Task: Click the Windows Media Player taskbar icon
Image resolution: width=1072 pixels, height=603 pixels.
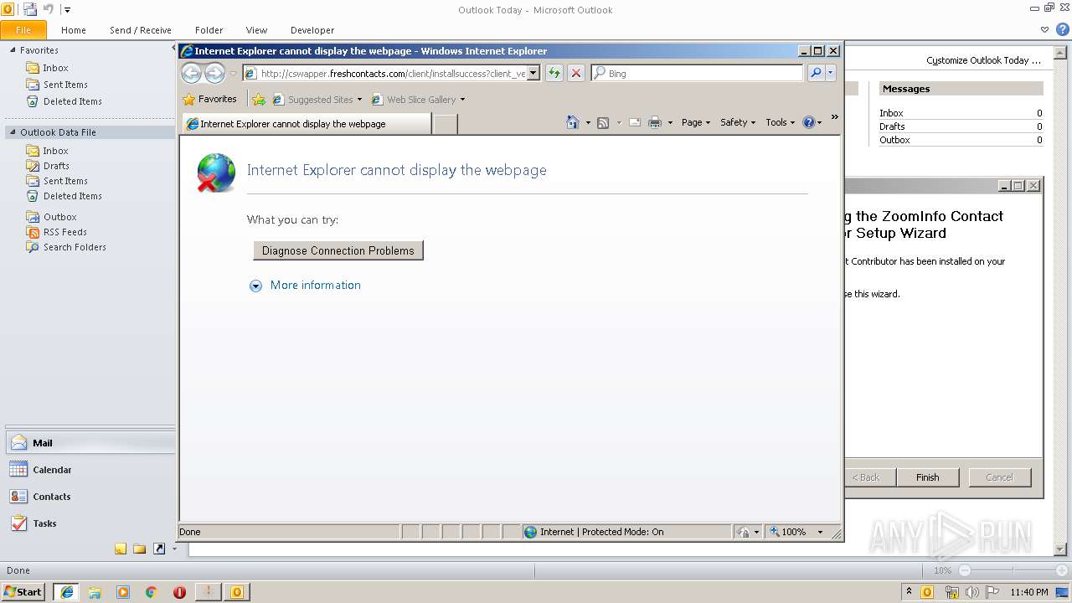Action: point(123,592)
